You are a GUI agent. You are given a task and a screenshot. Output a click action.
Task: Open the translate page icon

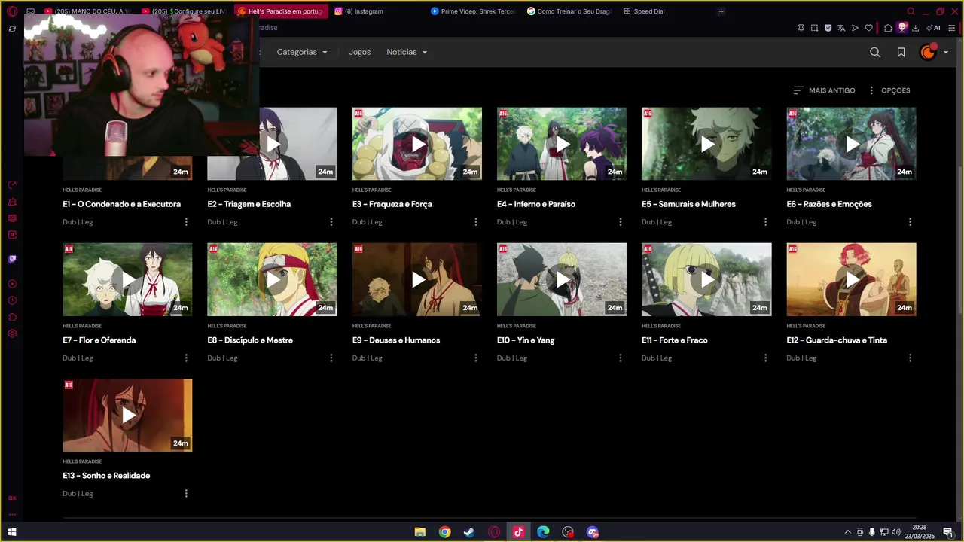[x=841, y=28]
